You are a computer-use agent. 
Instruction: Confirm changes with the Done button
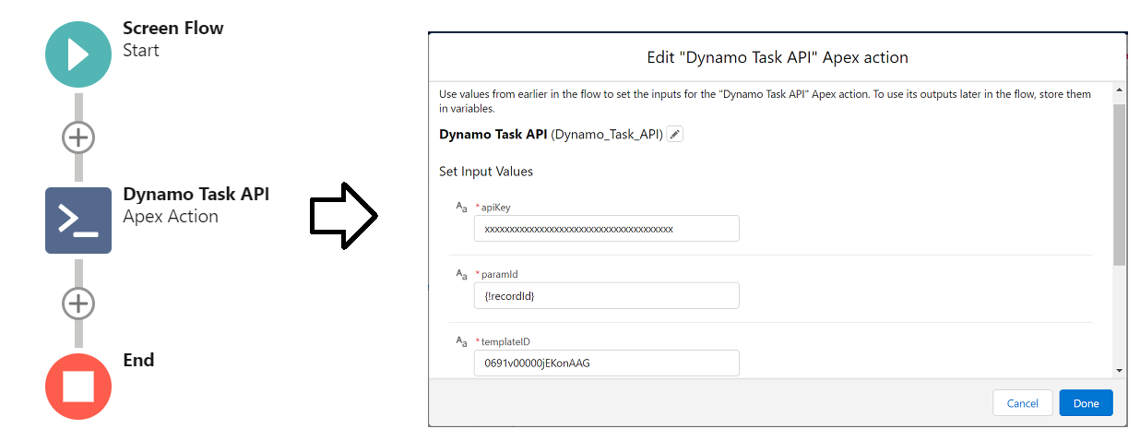pos(1086,403)
